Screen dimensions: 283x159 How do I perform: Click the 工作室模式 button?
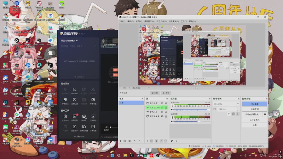pos(254,119)
